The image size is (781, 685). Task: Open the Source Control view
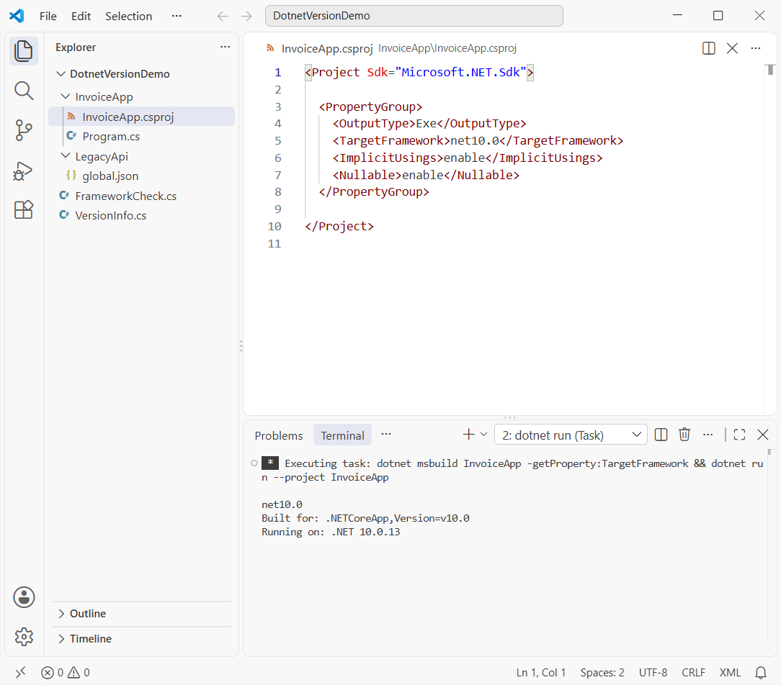[23, 130]
